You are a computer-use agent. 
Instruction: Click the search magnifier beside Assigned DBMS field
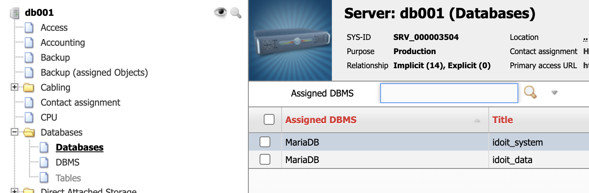530,92
